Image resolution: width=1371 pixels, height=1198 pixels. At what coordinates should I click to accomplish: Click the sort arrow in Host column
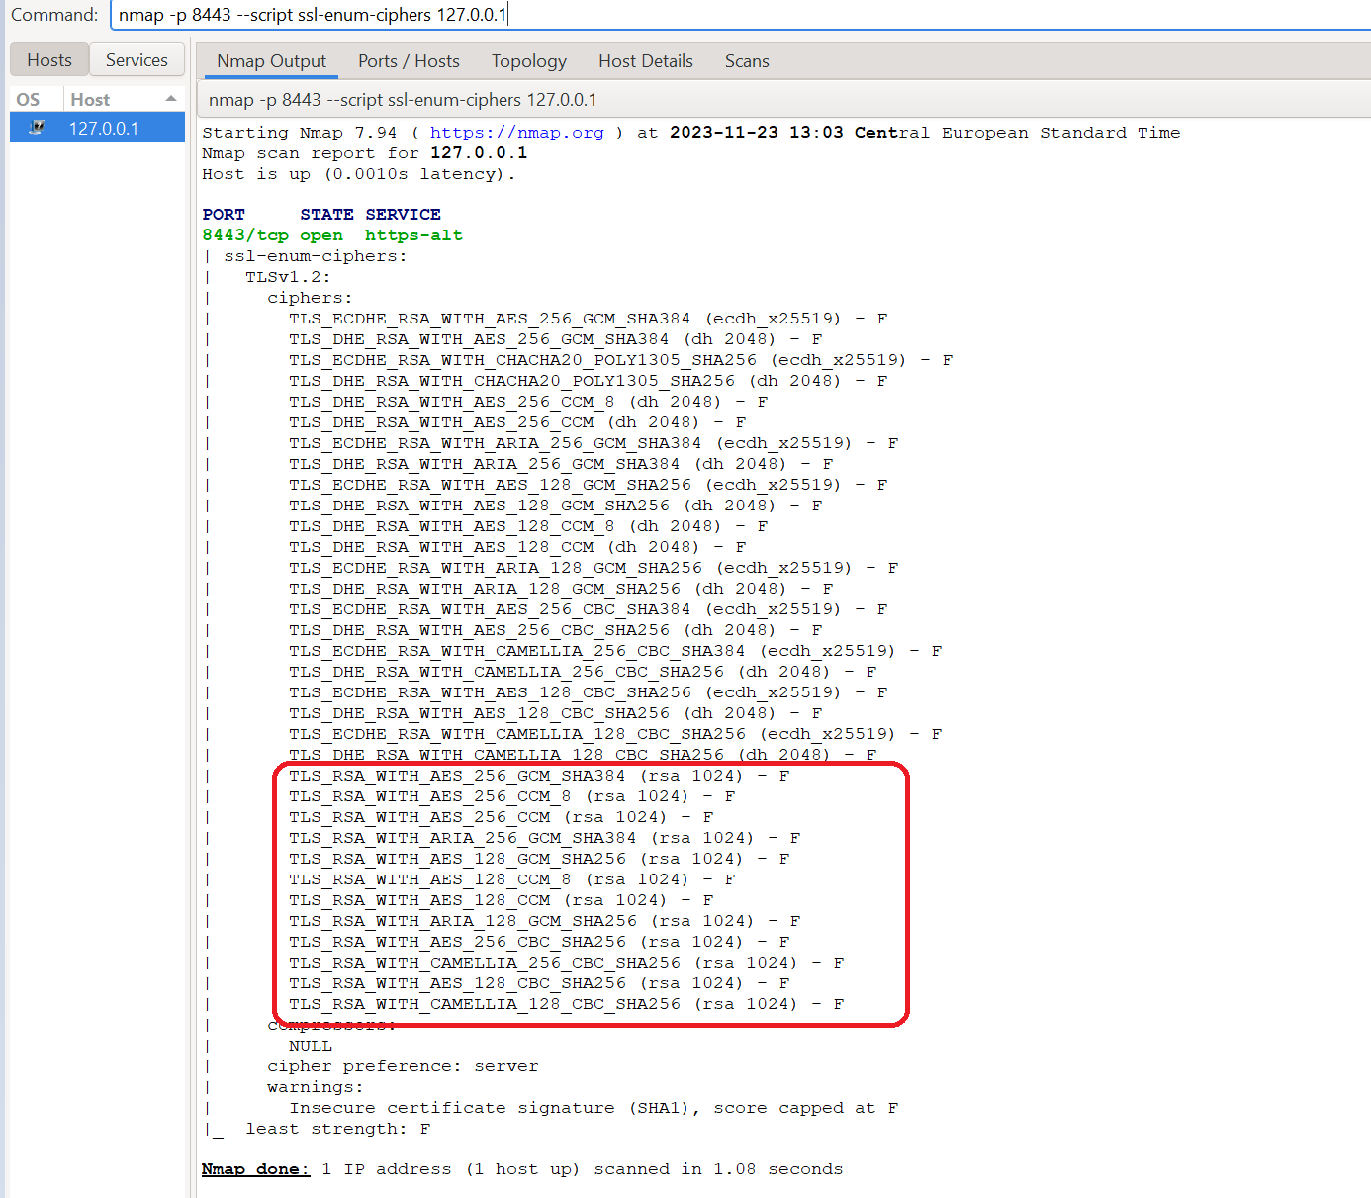pyautogui.click(x=171, y=99)
